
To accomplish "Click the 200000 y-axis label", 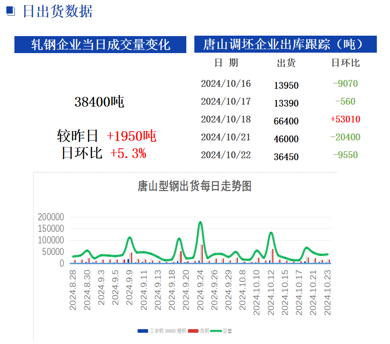I will (51, 217).
